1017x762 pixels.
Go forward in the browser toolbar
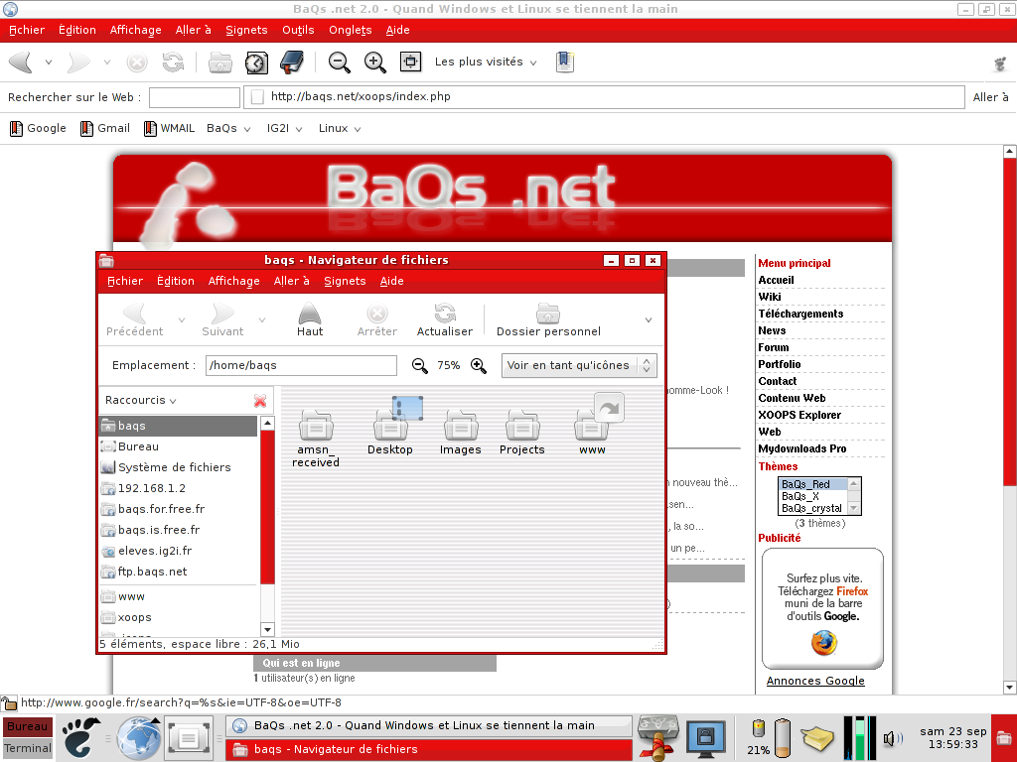(x=79, y=63)
